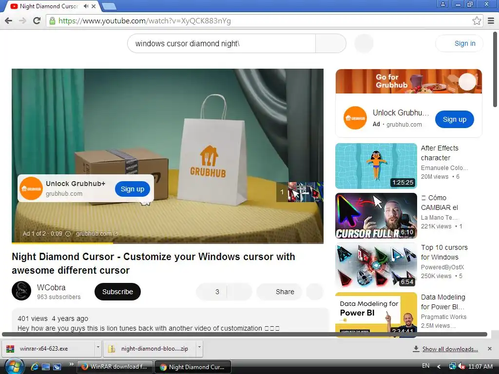Click Sign up in the sidebar Grubhub ad
The width and height of the screenshot is (499, 374).
tap(455, 120)
